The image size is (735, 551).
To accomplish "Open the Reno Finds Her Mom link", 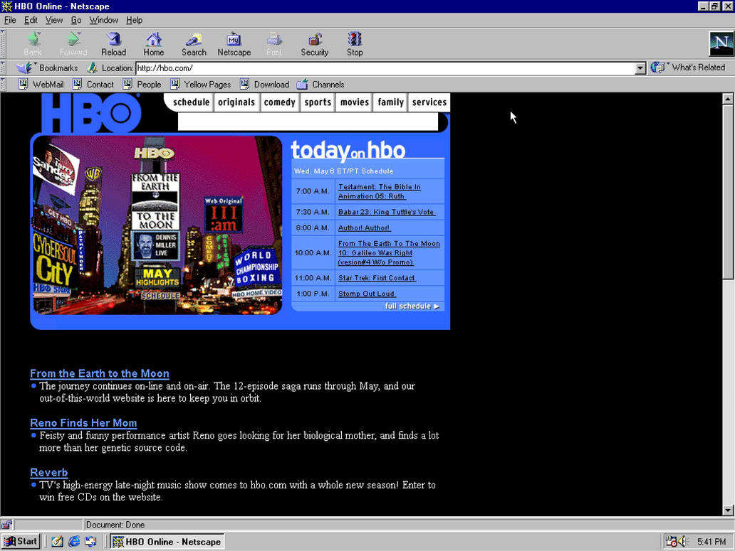I will (83, 422).
